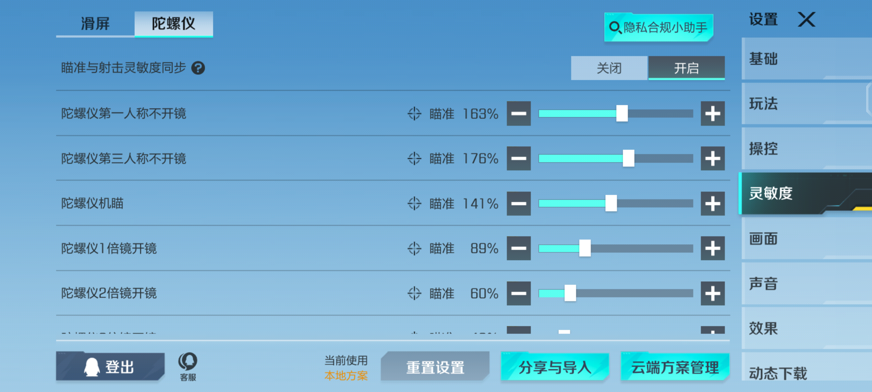Increase 陀螺仪第一人称不开镜 sensitivity with plus
Screen dimensions: 872x392
[x=712, y=114]
